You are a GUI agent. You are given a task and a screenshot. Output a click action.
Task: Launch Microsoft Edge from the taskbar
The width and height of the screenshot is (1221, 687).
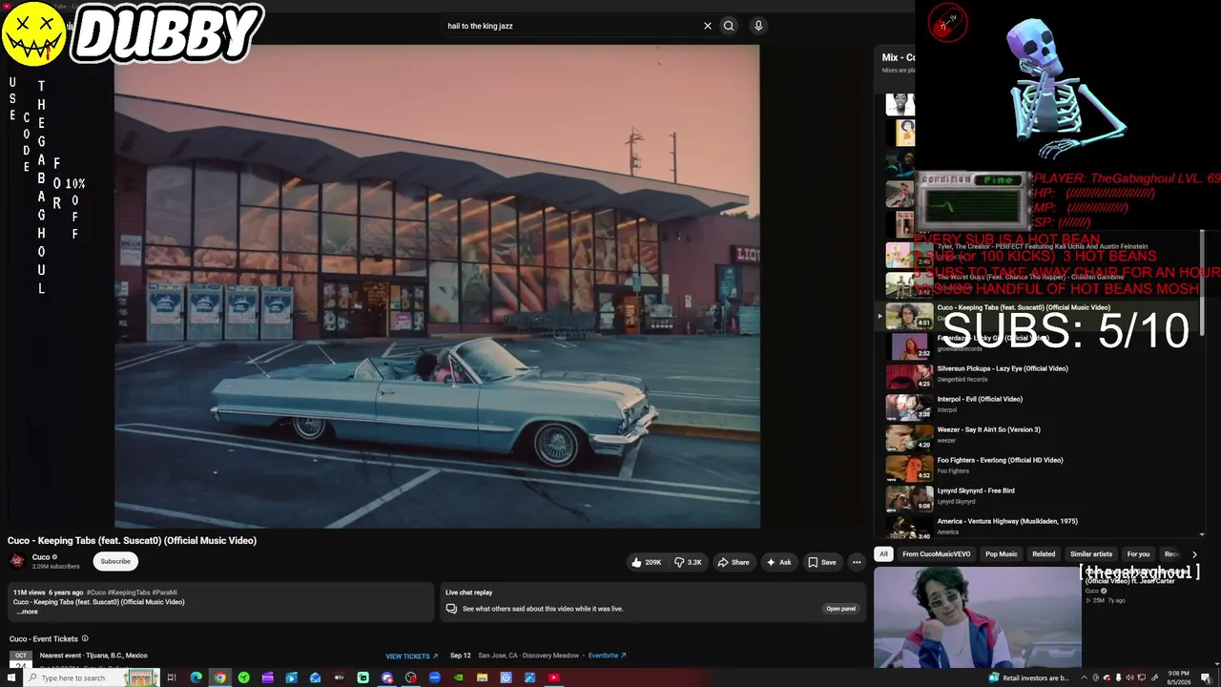196,677
